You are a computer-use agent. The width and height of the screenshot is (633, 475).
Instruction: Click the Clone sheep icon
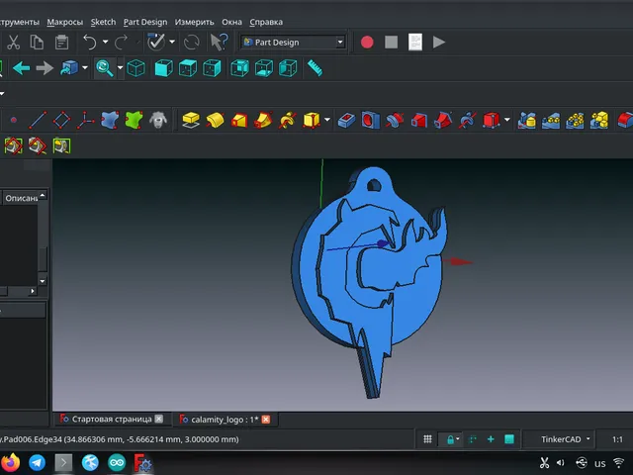click(158, 120)
